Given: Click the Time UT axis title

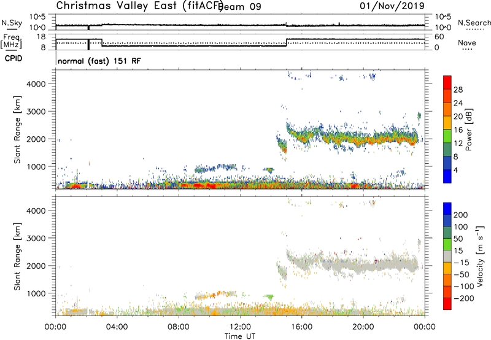Looking at the screenshot, I should (240, 336).
